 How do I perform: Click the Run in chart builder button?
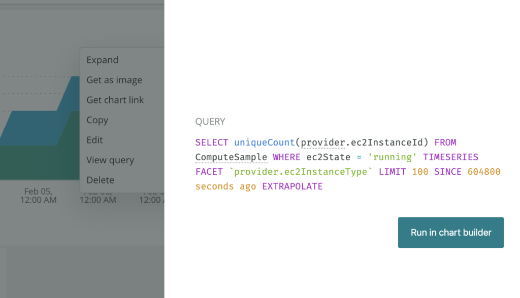coord(451,233)
